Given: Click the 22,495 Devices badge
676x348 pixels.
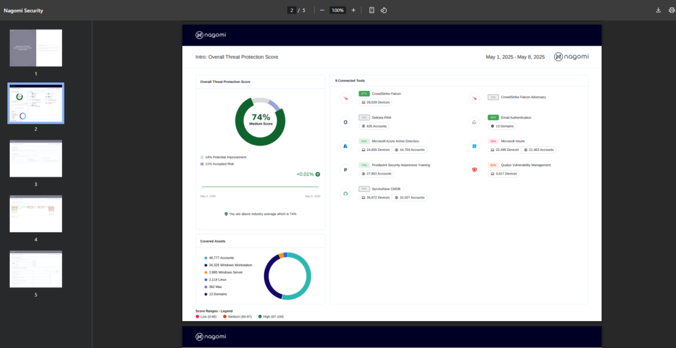Looking at the screenshot, I should point(504,150).
